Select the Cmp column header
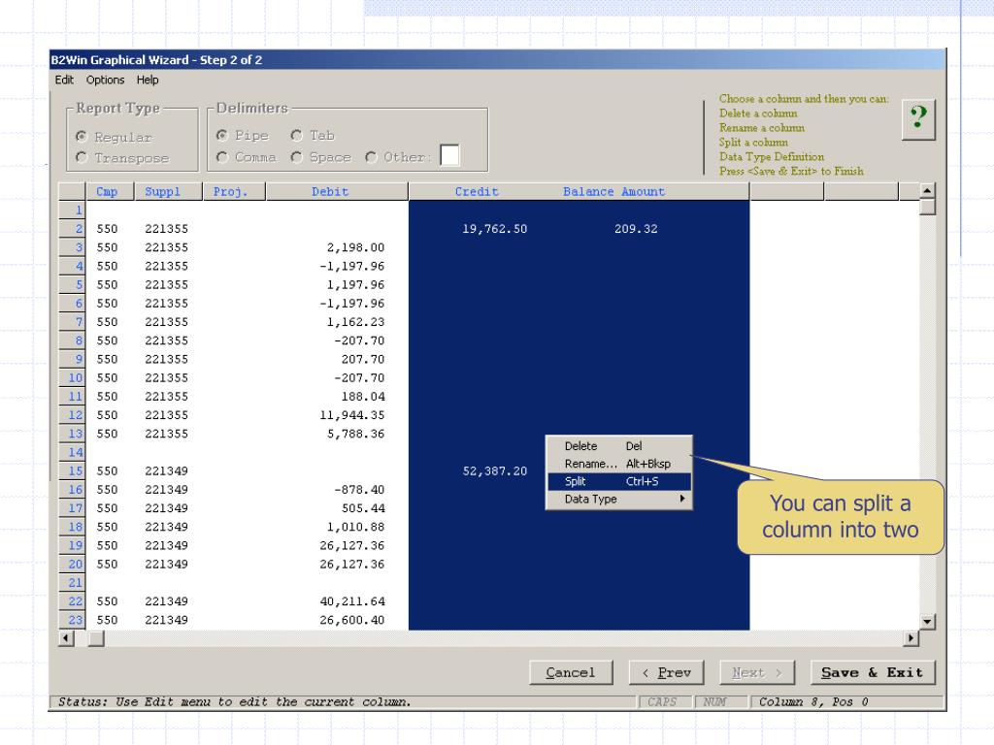Viewport: 994px width, 745px height. [110, 191]
